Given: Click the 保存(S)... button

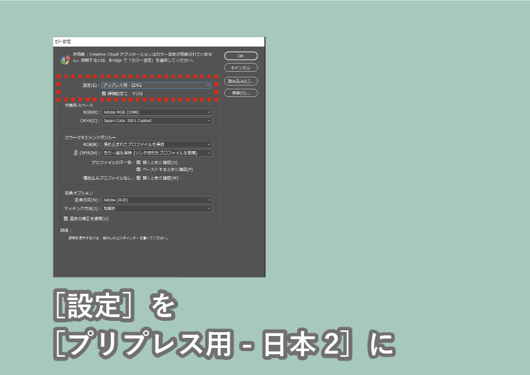Looking at the screenshot, I should [241, 93].
